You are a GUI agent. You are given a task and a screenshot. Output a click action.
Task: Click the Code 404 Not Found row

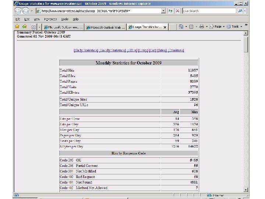tap(128, 182)
